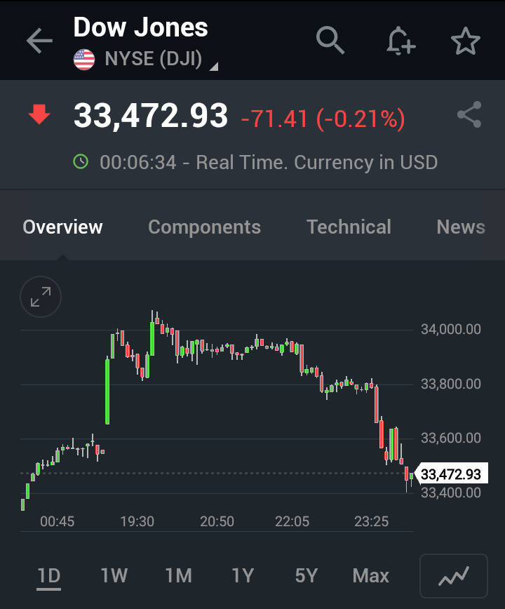The width and height of the screenshot is (505, 609).
Task: Show the Max chart range
Action: tap(370, 576)
